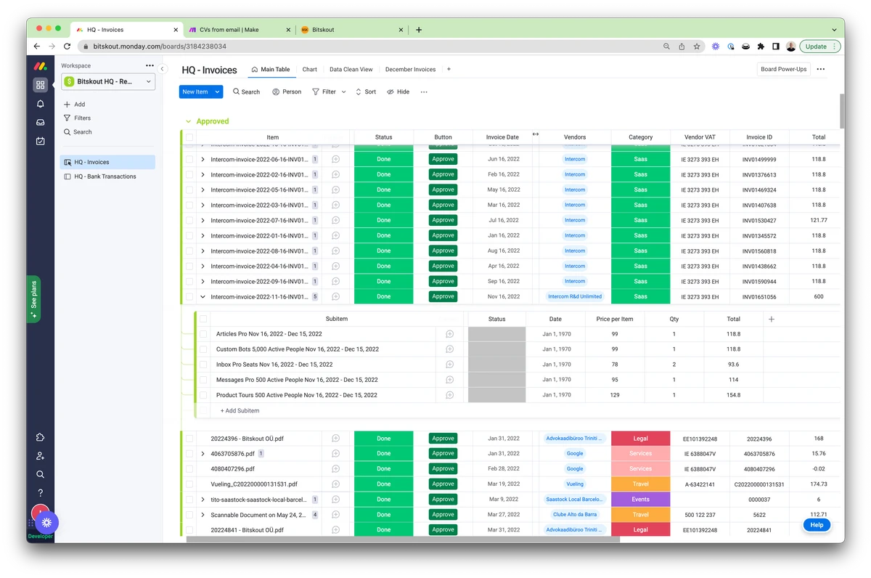The width and height of the screenshot is (871, 578).
Task: Open the New Item dropdown arrow
Action: point(217,91)
